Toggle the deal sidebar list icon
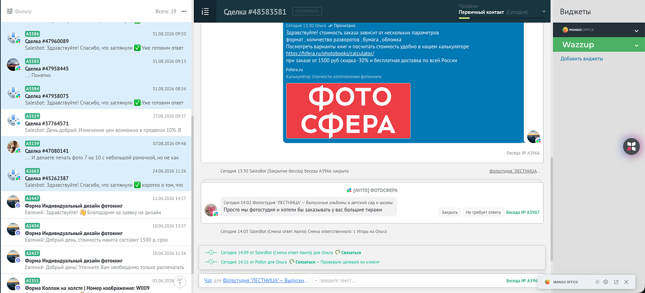645x293 pixels. 205,12
